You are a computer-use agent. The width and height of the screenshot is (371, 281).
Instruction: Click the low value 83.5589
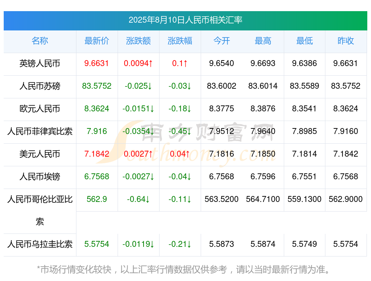[304, 86]
